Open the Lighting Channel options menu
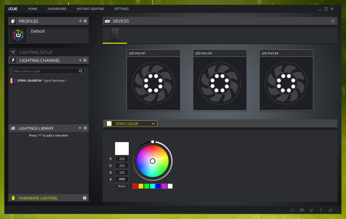This screenshot has height=219, width=346. click(85, 60)
